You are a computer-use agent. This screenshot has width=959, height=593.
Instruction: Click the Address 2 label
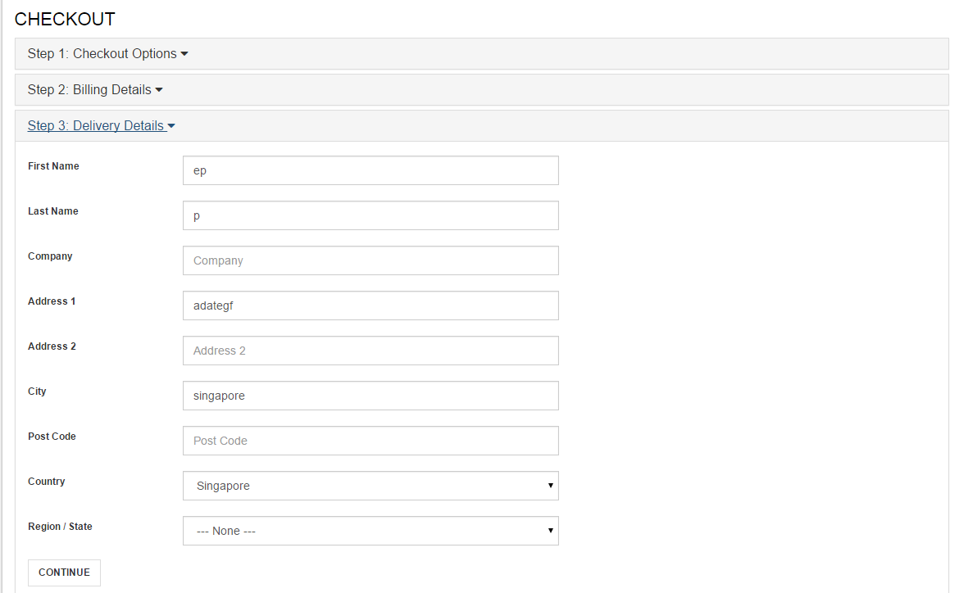coord(52,346)
